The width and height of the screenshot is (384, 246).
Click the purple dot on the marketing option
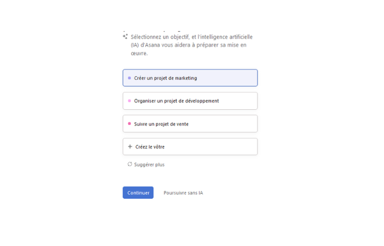point(129,78)
